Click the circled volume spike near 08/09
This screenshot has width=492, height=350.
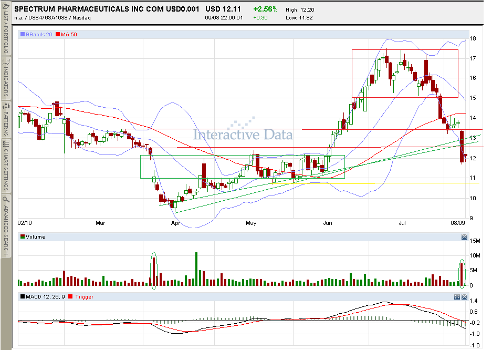462,274
